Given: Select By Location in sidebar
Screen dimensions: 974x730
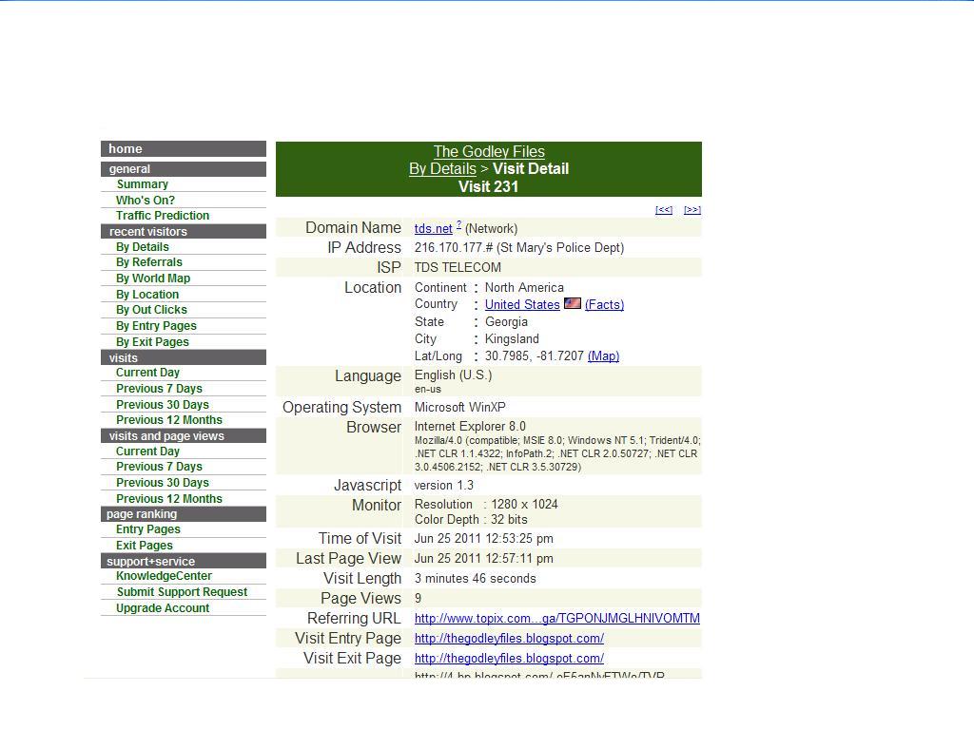Looking at the screenshot, I should point(147,295).
